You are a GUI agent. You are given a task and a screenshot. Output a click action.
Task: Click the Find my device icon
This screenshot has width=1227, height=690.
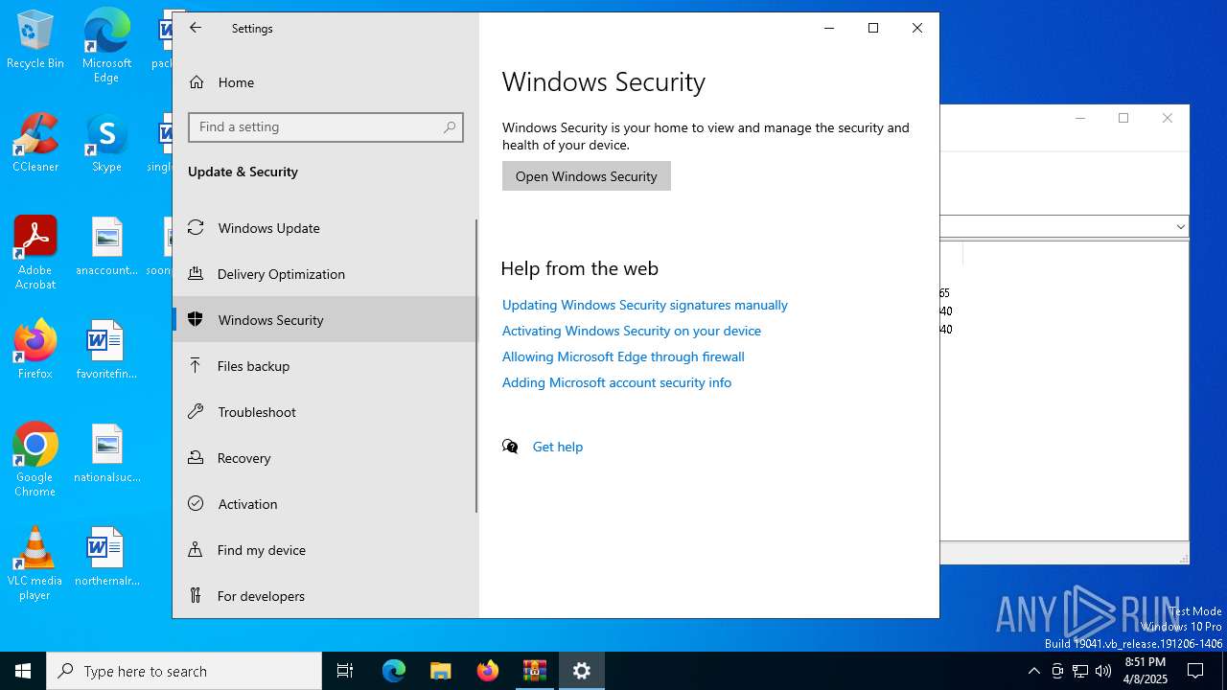click(196, 550)
